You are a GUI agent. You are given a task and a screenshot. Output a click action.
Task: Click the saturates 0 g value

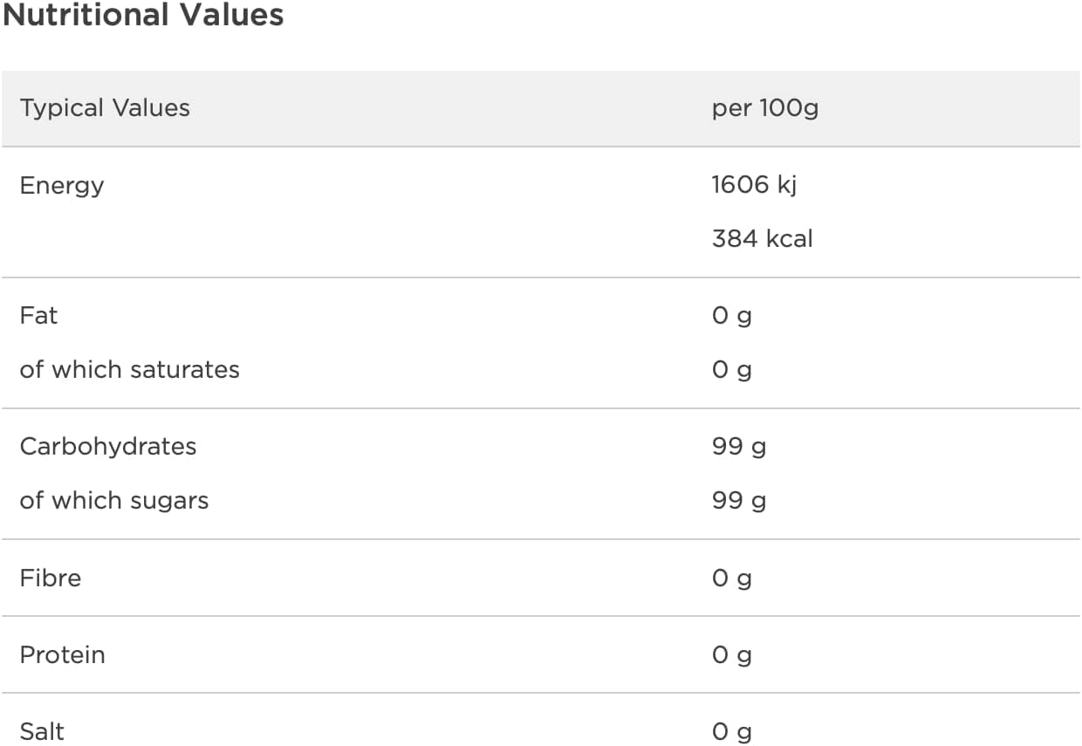731,370
